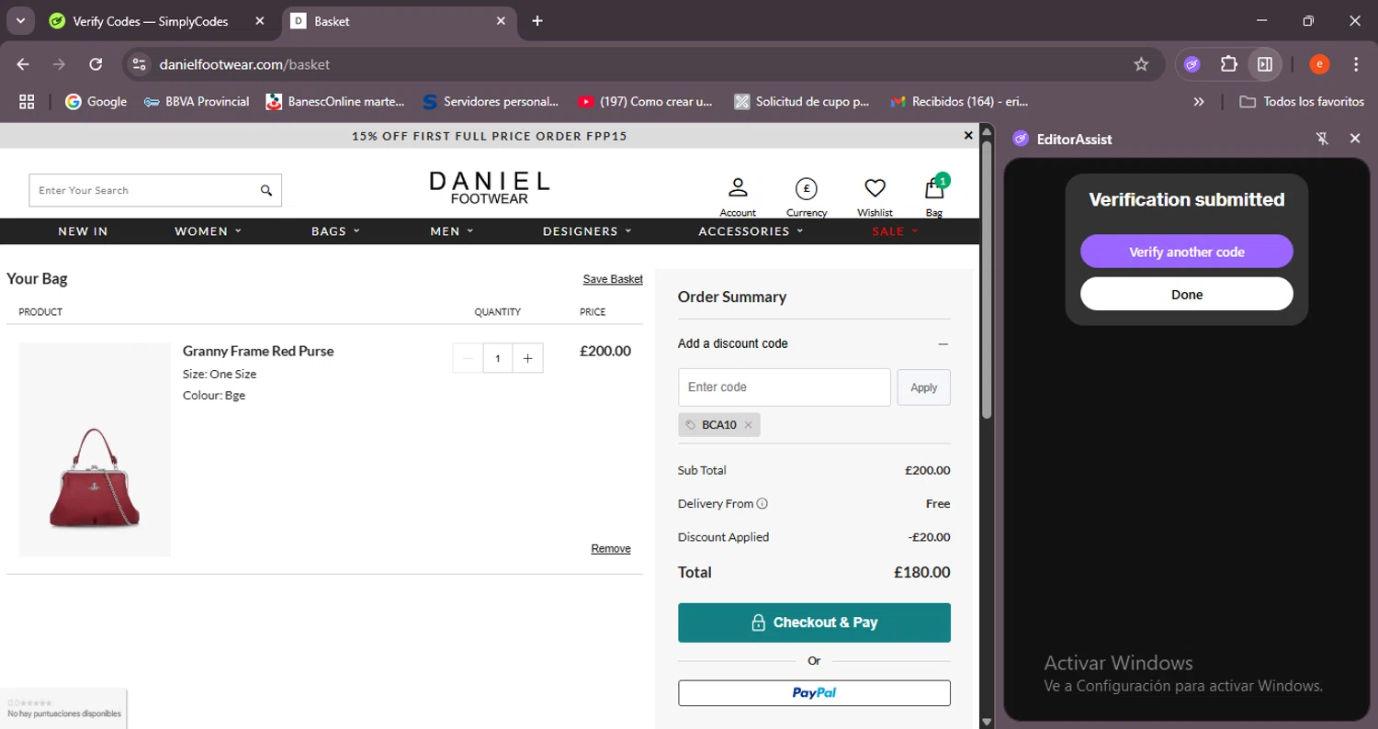Click Verify another code button
1378x729 pixels.
point(1186,252)
